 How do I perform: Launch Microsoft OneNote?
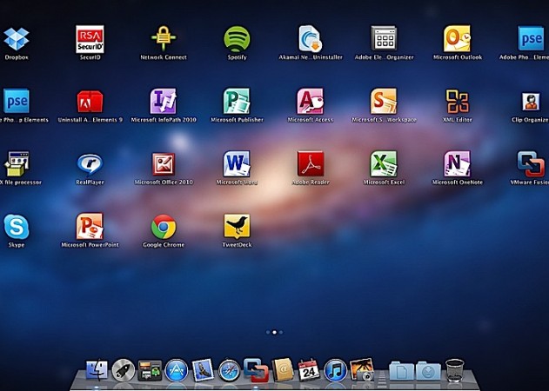[457, 163]
